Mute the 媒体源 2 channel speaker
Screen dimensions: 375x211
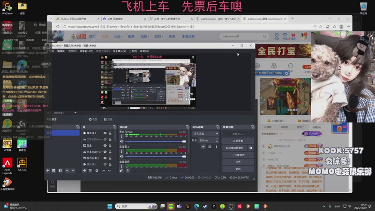point(121,156)
